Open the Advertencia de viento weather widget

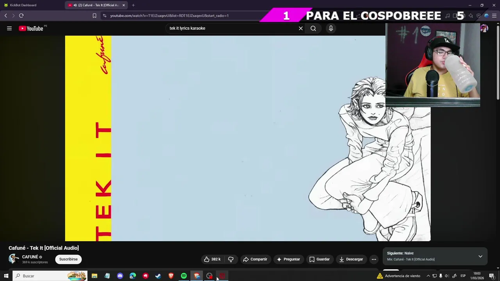coord(398,276)
